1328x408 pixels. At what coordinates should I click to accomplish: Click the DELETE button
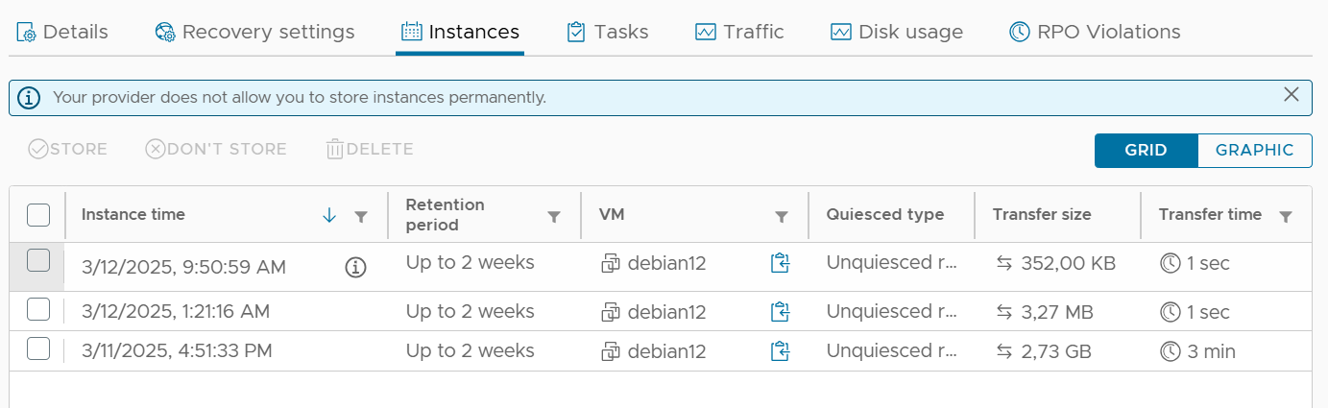370,149
